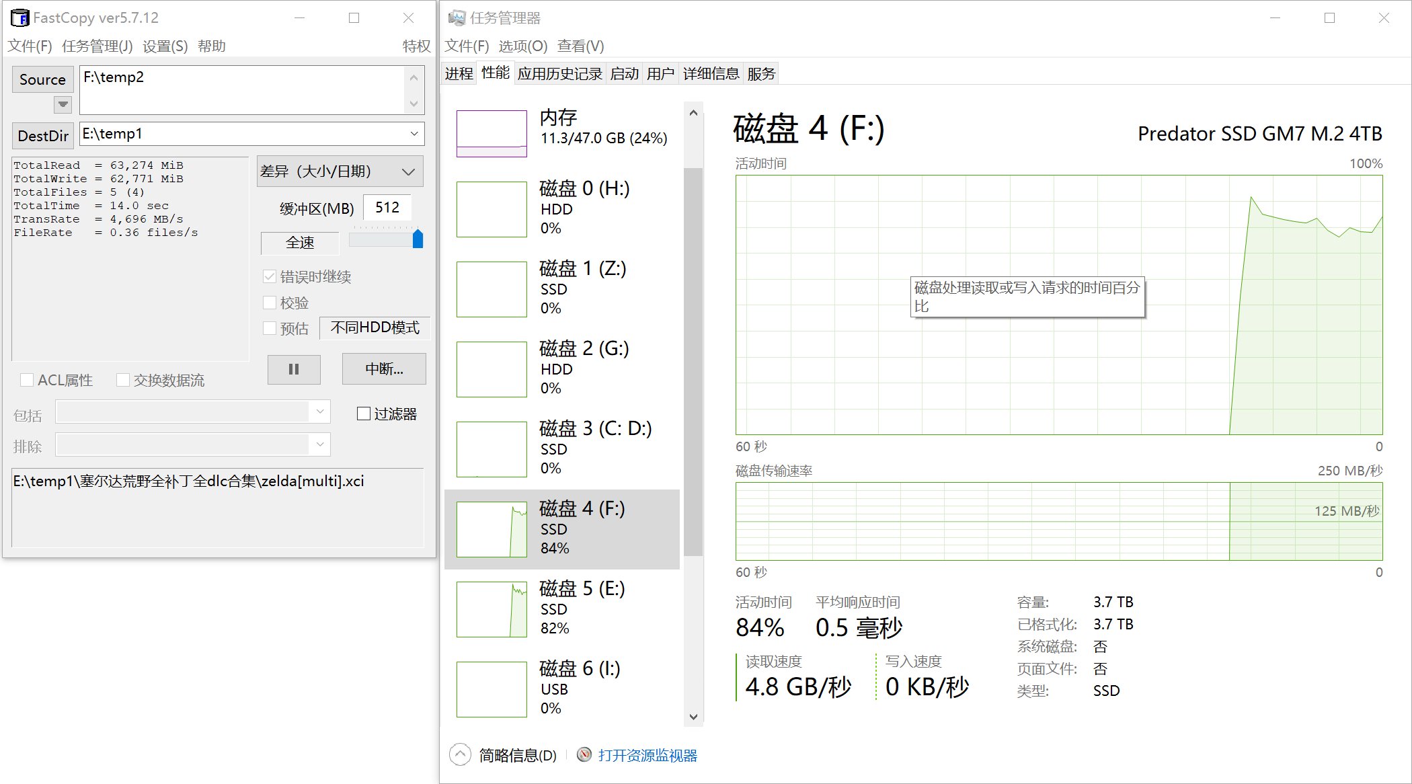Image resolution: width=1412 pixels, height=784 pixels.
Task: Open the 排除 exclude filter dropdown
Action: click(320, 444)
